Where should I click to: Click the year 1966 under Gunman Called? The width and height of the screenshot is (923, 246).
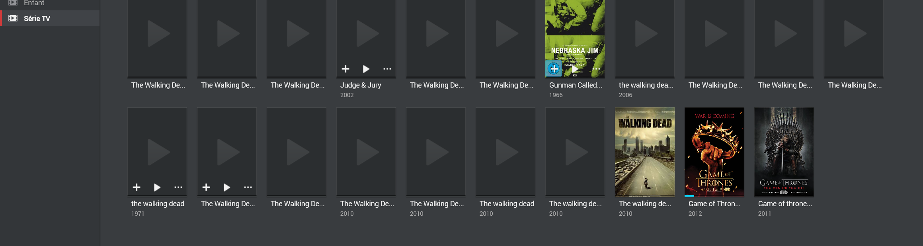click(x=556, y=95)
